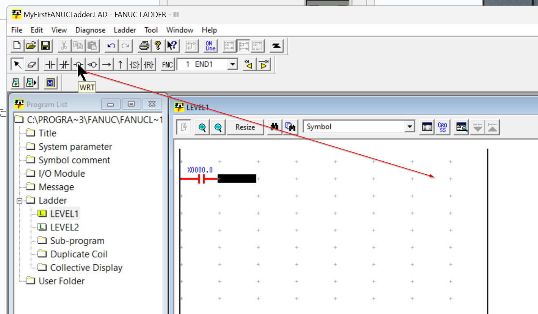The image size is (538, 314).
Task: Select the root C:\PROGRA~3\FANUC path node
Action: pos(94,120)
